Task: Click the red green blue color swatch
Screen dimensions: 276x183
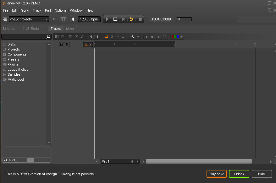Action: pos(175,37)
